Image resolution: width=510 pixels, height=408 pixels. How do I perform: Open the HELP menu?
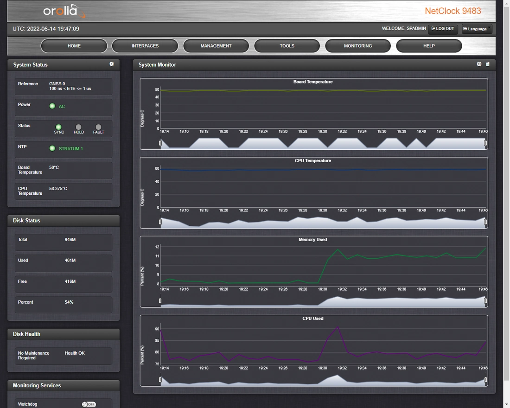click(x=429, y=46)
